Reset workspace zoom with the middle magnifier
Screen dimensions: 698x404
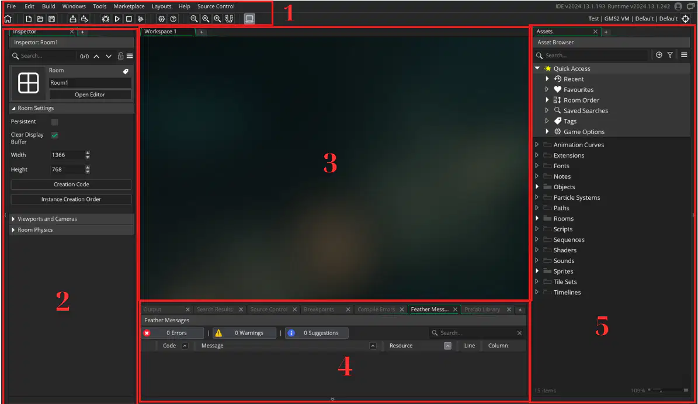coord(206,19)
